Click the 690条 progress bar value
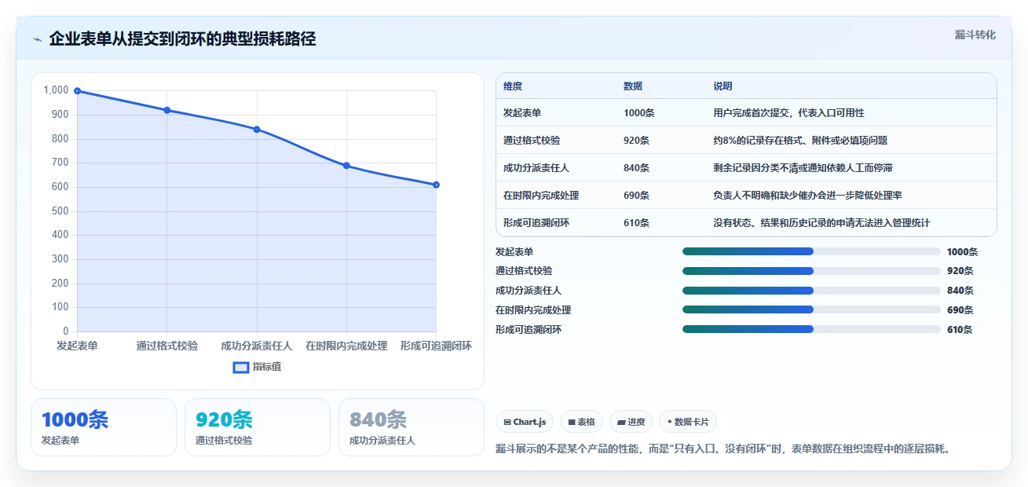 pos(960,310)
